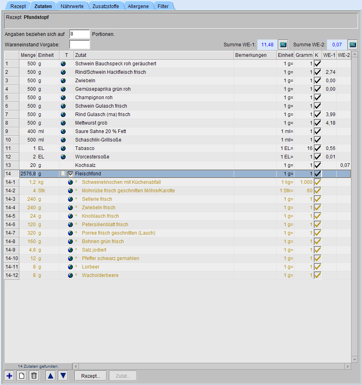362x385 pixels.
Task: Sort by the Zutat column header
Action: tap(153, 55)
